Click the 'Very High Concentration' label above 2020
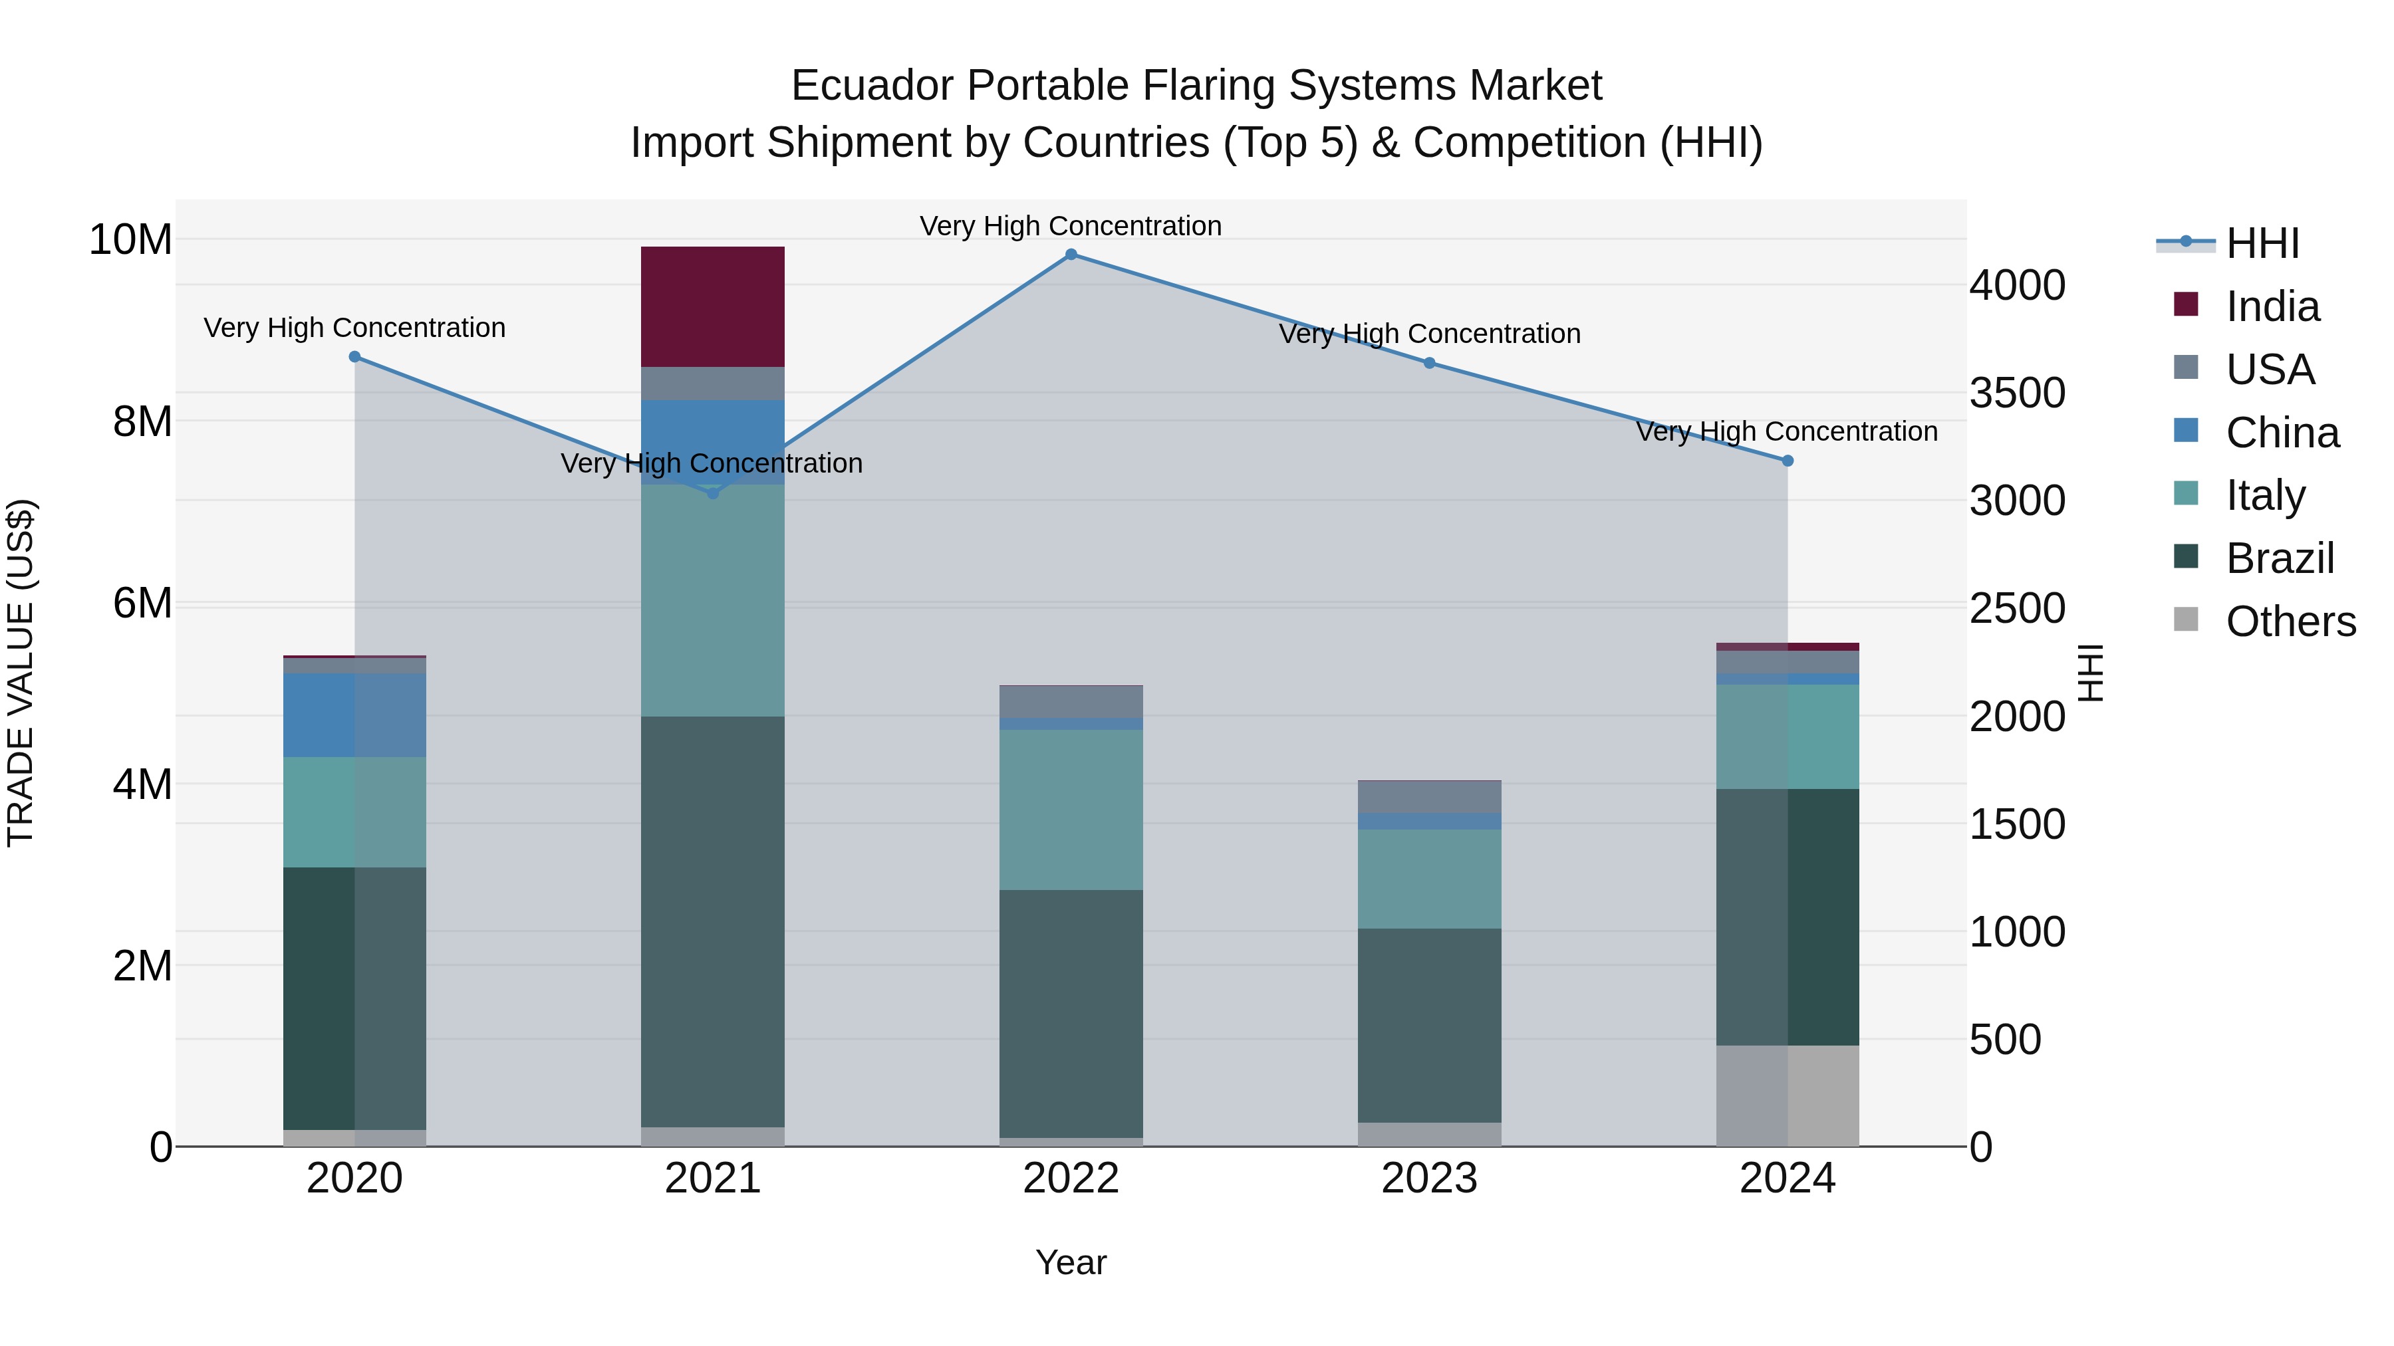 (354, 328)
